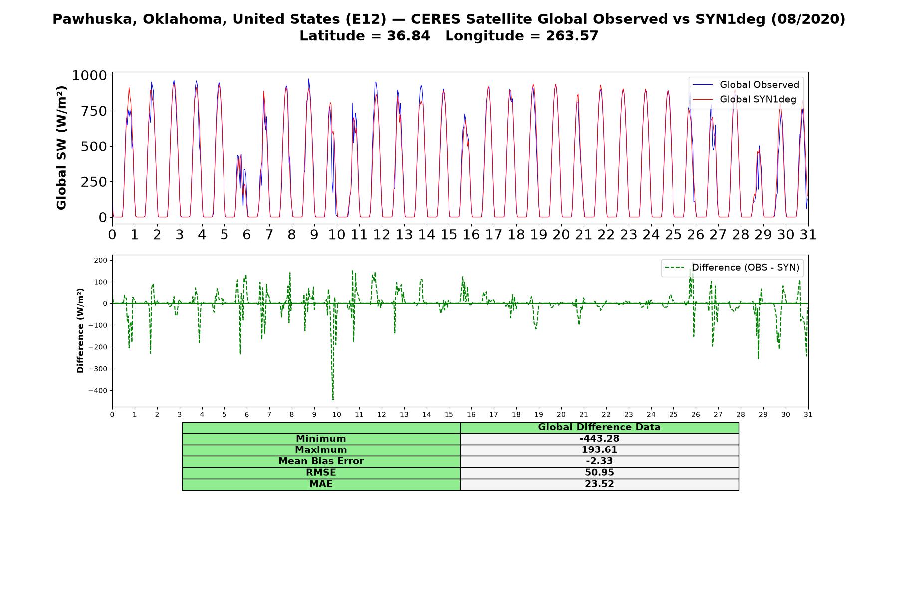Click the minimum value -443.28 cell
Image resolution: width=898 pixels, height=598 pixels.
pos(600,439)
